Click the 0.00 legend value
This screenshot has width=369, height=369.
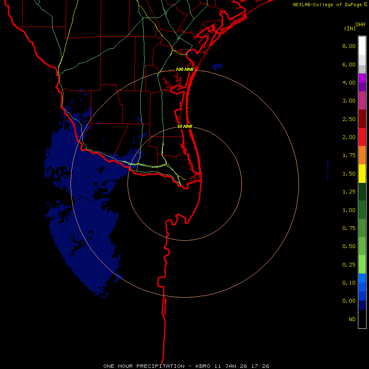click(349, 301)
